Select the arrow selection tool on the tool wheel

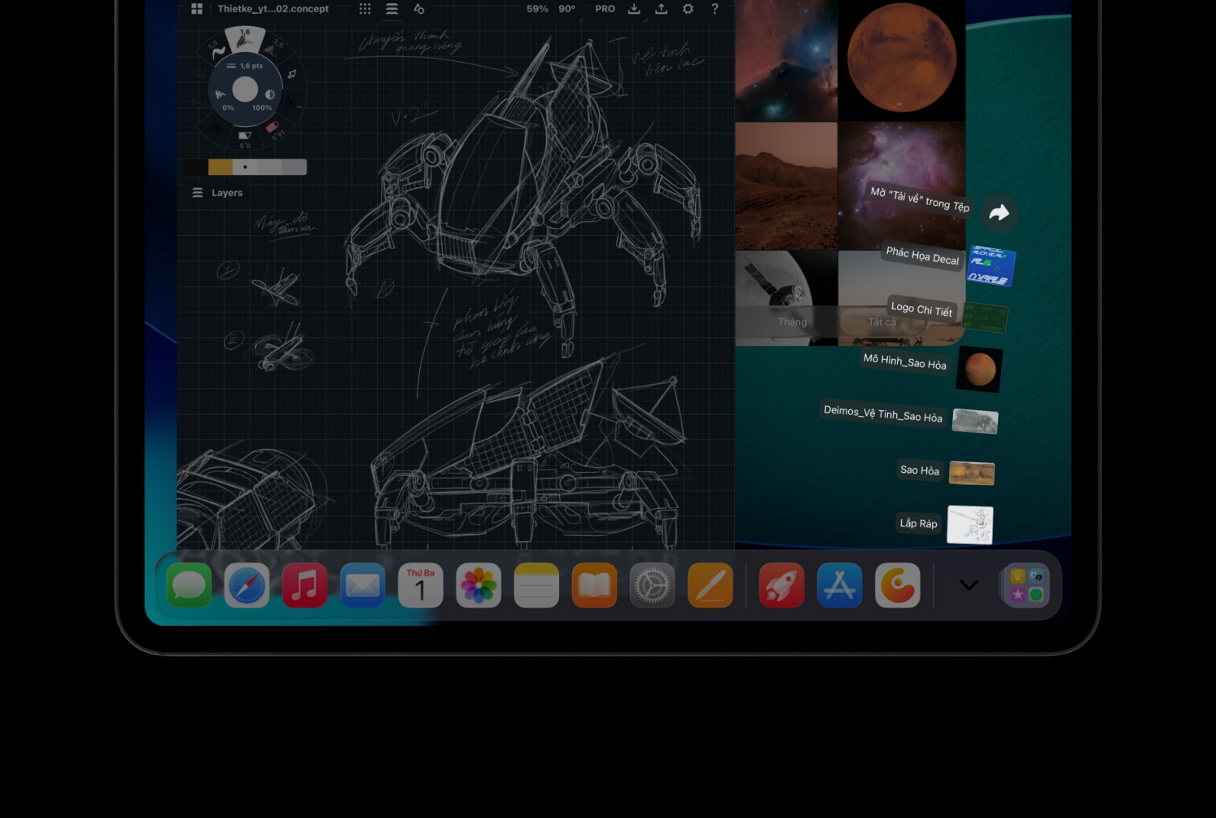point(292,73)
